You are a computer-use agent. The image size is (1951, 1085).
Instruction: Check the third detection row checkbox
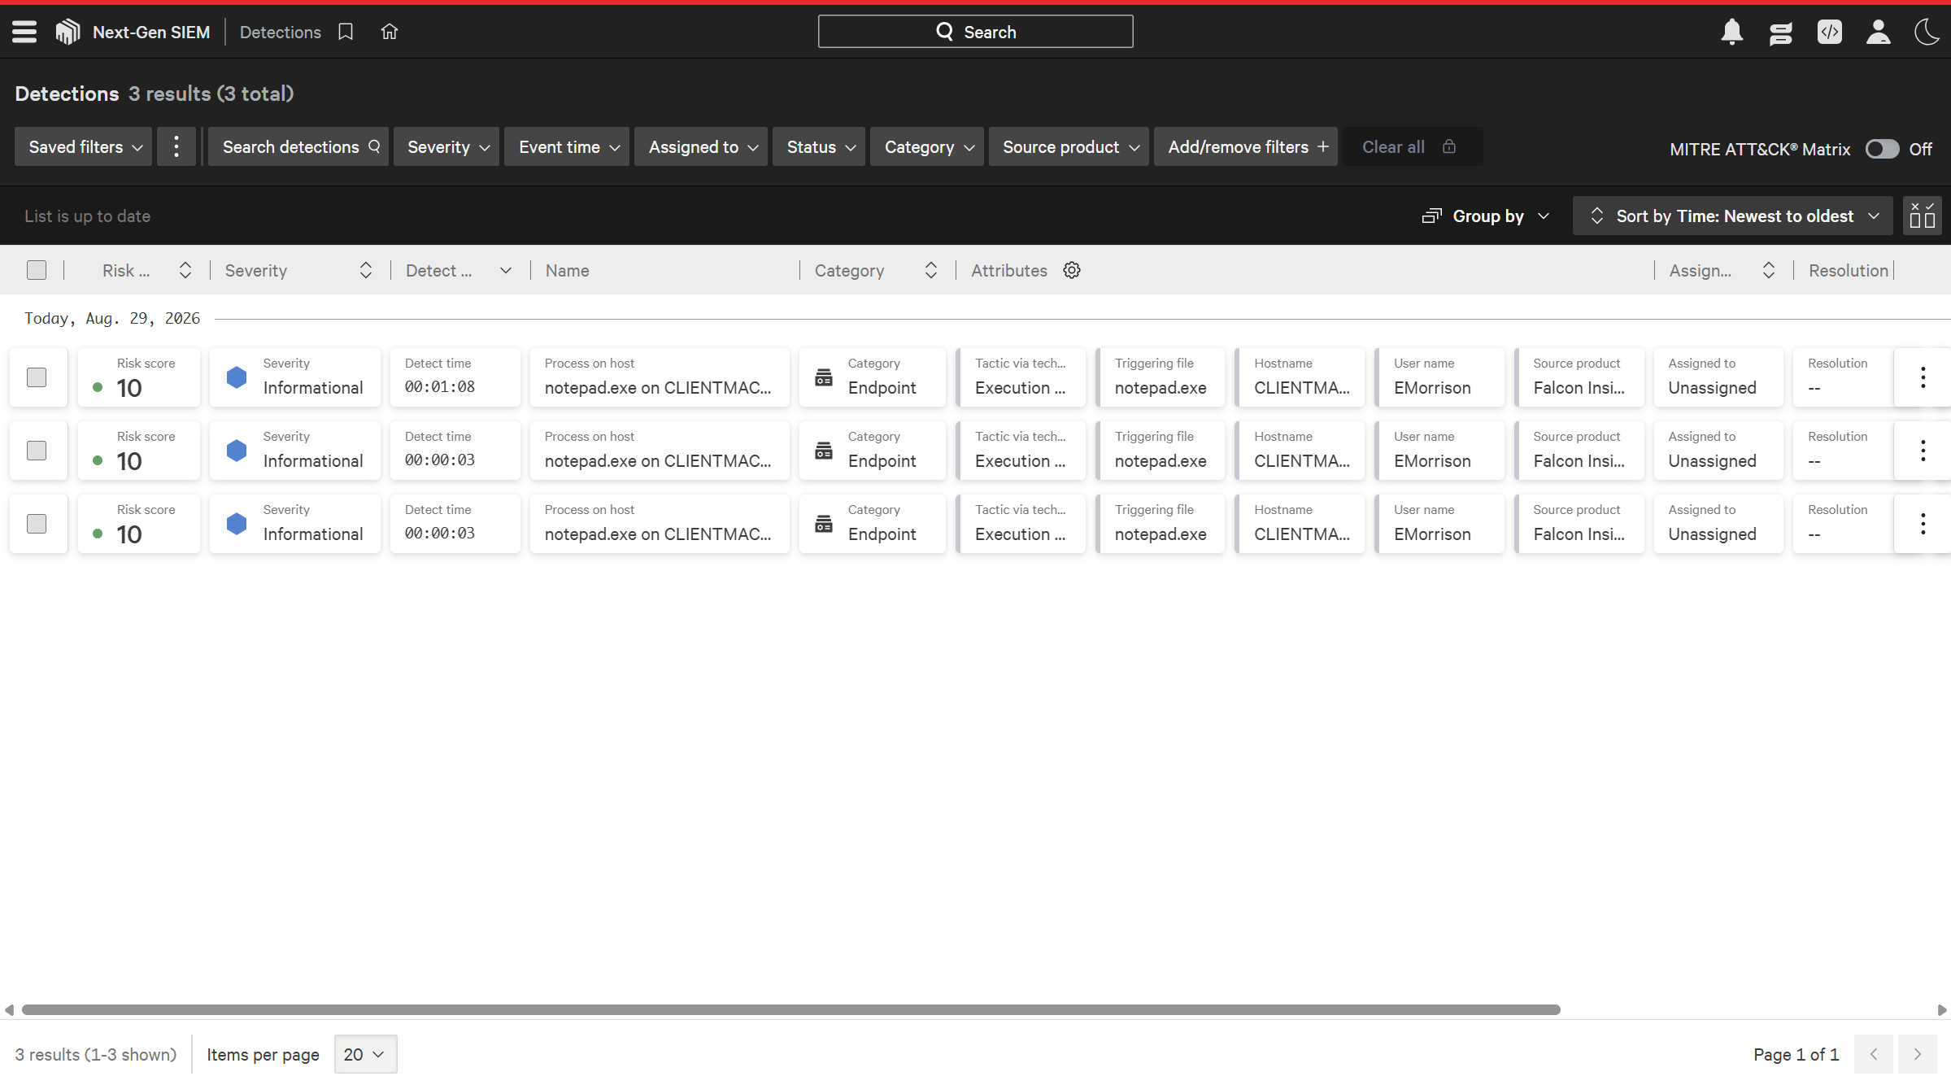[x=37, y=524]
